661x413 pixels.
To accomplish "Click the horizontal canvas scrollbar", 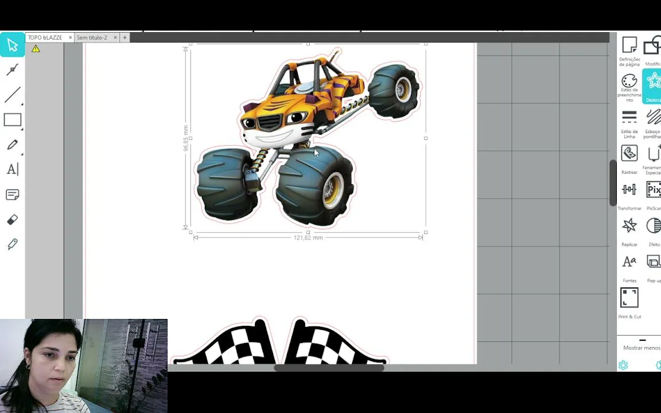I will pyautogui.click(x=329, y=368).
